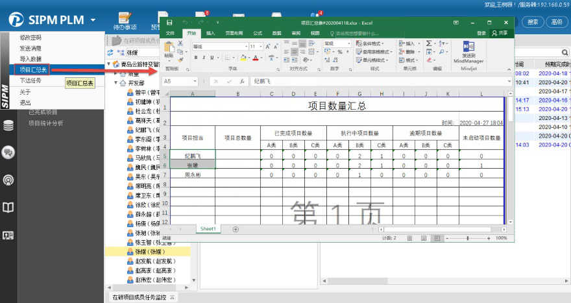Click the 高级 button at top right
Screen dimensions: 571x303
pyautogui.click(x=556, y=21)
